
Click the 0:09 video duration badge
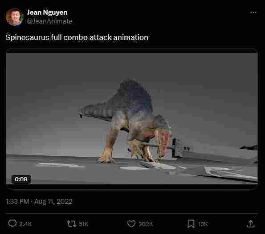coord(21,179)
